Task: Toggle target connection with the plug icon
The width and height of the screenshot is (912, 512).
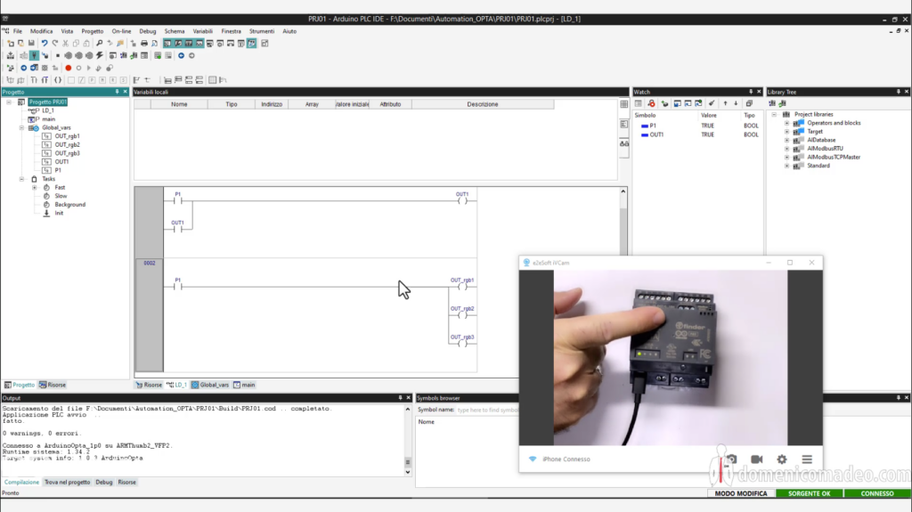Action: (35, 55)
